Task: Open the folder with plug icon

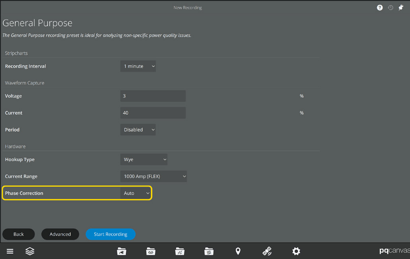Action: 122,251
